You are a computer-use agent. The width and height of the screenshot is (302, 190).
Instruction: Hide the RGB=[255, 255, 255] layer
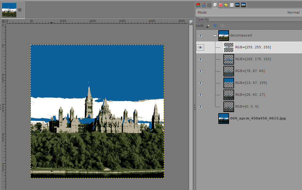point(200,47)
